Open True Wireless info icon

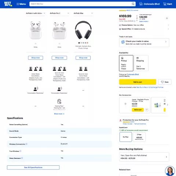tap(21, 151)
